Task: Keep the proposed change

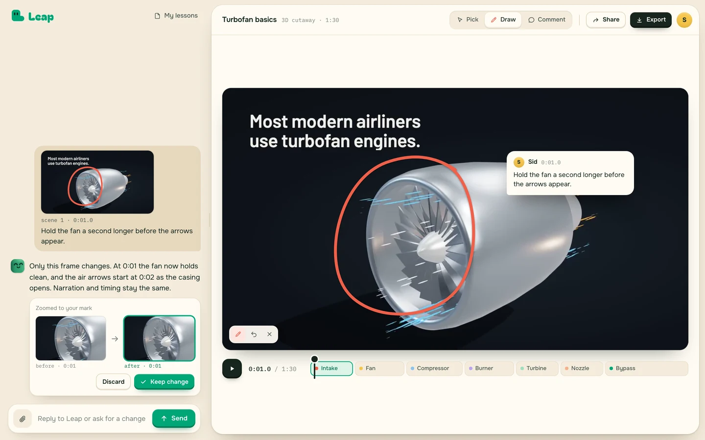Action: [164, 382]
